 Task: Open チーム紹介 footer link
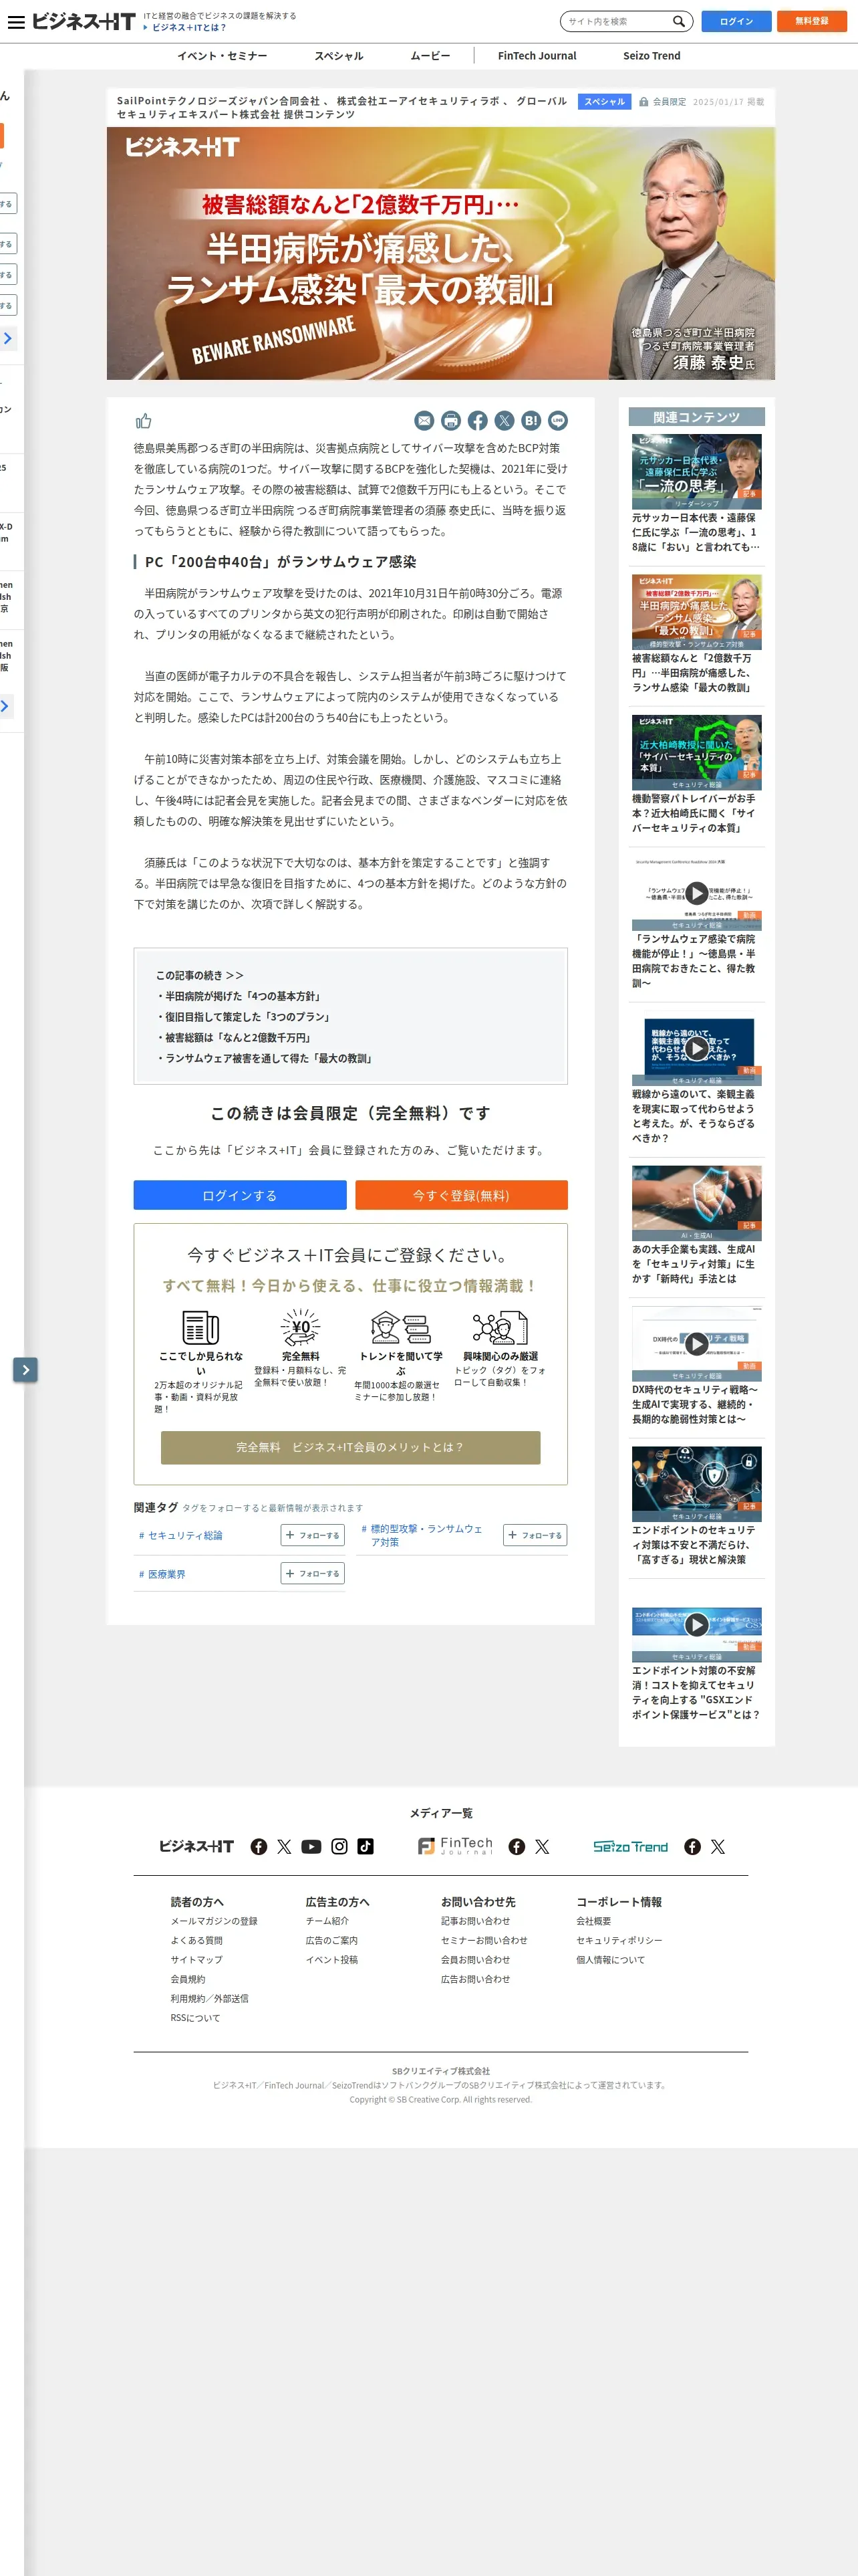327,1921
